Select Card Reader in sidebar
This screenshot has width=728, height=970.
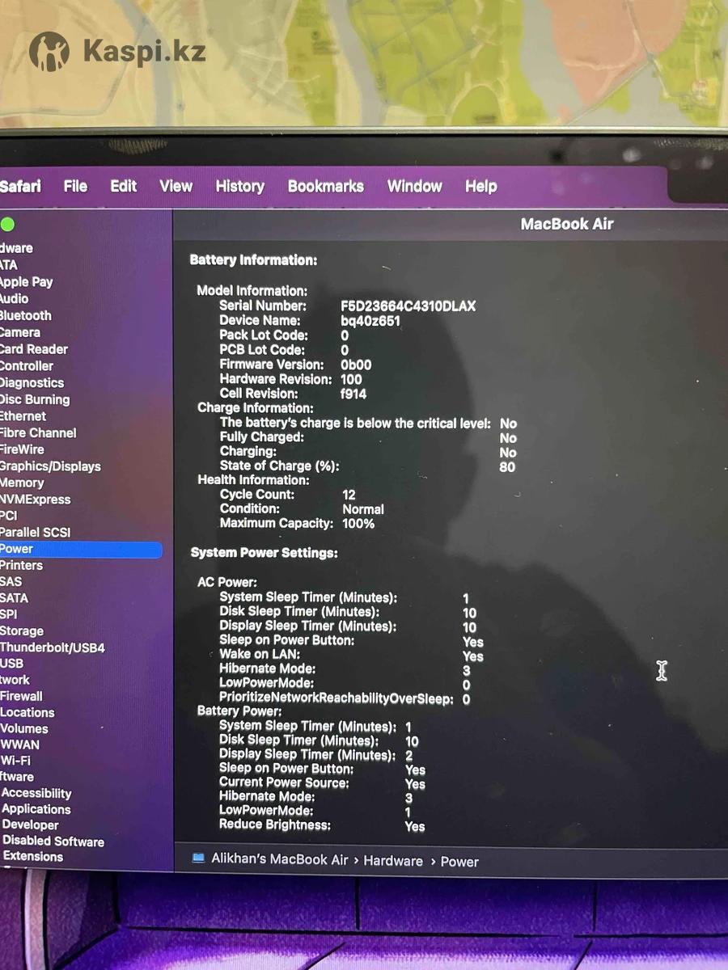(x=33, y=349)
